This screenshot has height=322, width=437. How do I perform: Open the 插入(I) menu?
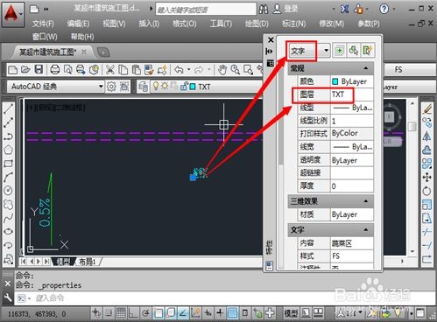point(149,24)
